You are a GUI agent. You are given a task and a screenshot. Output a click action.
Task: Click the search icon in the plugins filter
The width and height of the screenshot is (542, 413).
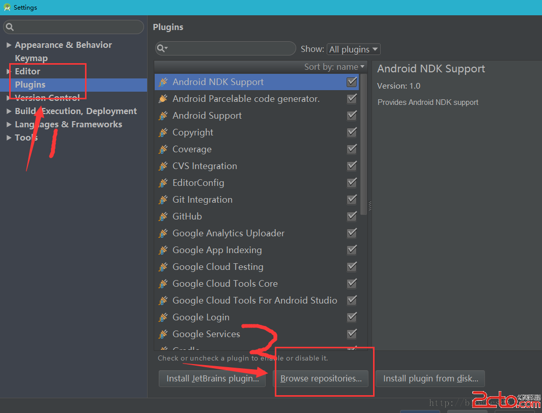pyautogui.click(x=162, y=48)
